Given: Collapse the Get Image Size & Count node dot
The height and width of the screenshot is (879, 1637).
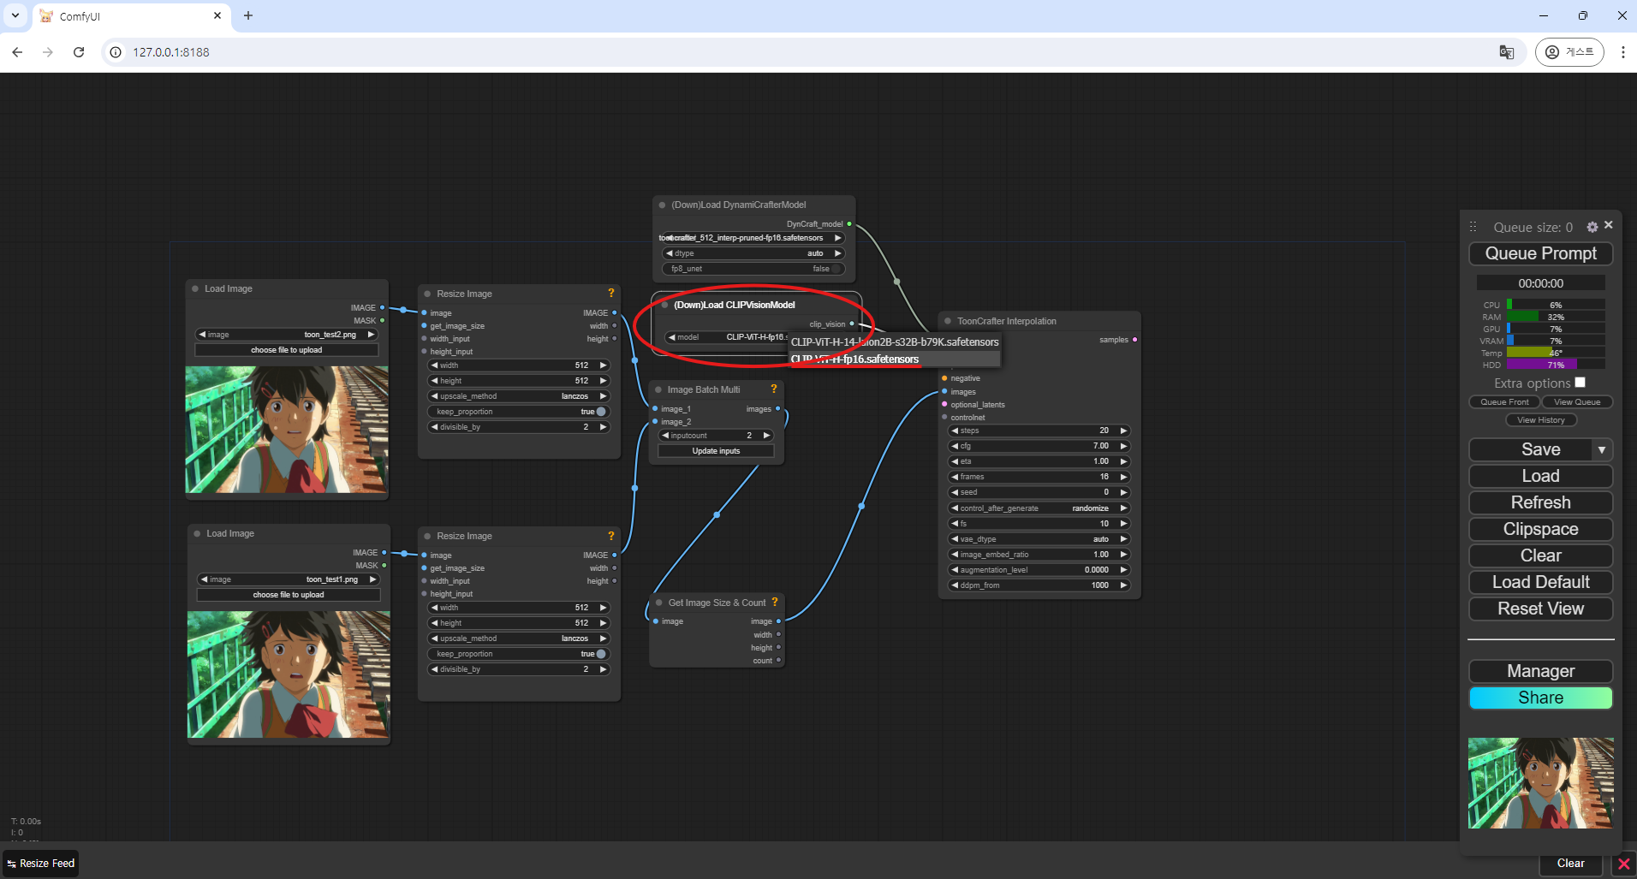Looking at the screenshot, I should (x=658, y=603).
